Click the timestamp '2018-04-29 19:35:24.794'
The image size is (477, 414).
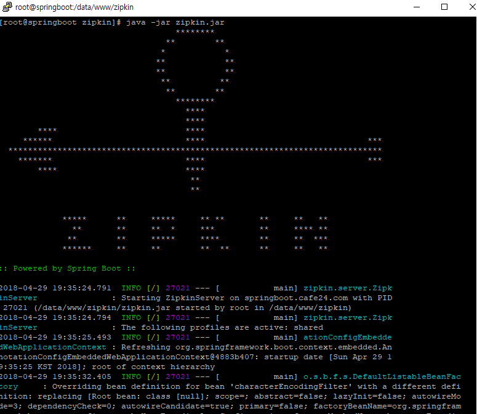point(55,317)
